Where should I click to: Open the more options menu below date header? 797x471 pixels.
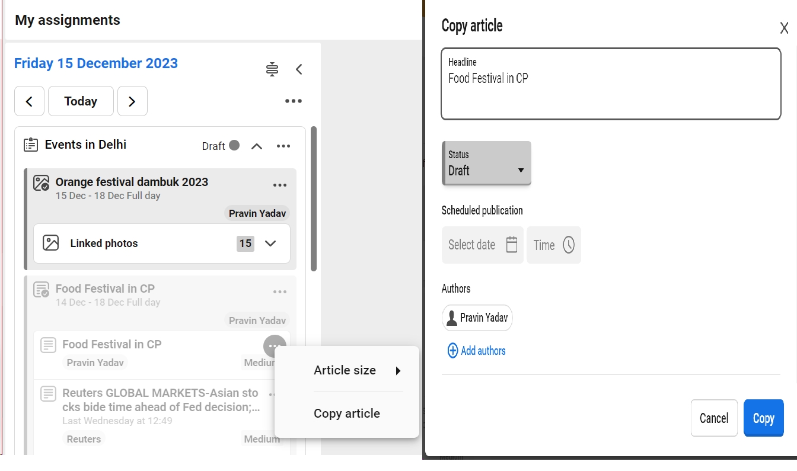[293, 101]
